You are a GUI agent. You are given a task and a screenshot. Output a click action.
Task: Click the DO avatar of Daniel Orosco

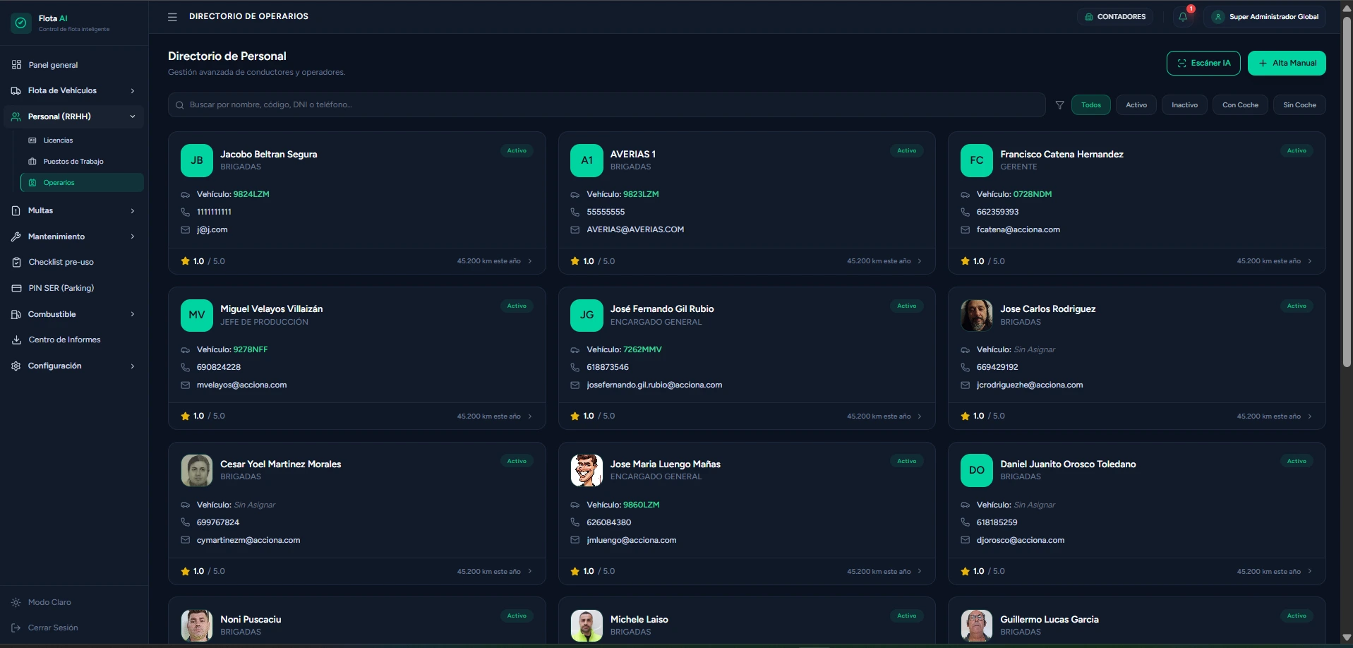click(x=977, y=470)
